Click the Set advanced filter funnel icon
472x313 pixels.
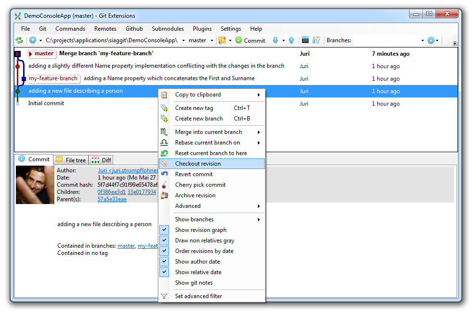[x=164, y=296]
